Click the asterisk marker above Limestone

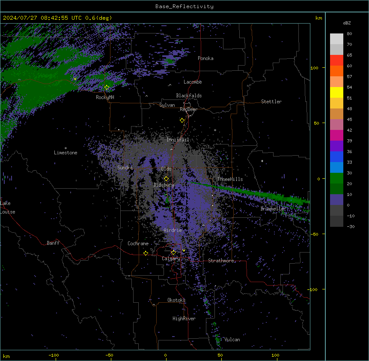pos(65,148)
